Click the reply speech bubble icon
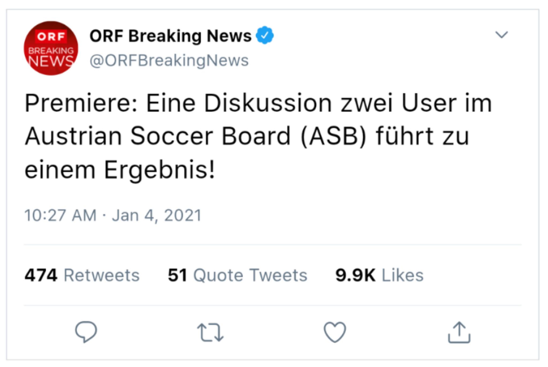 tap(86, 332)
